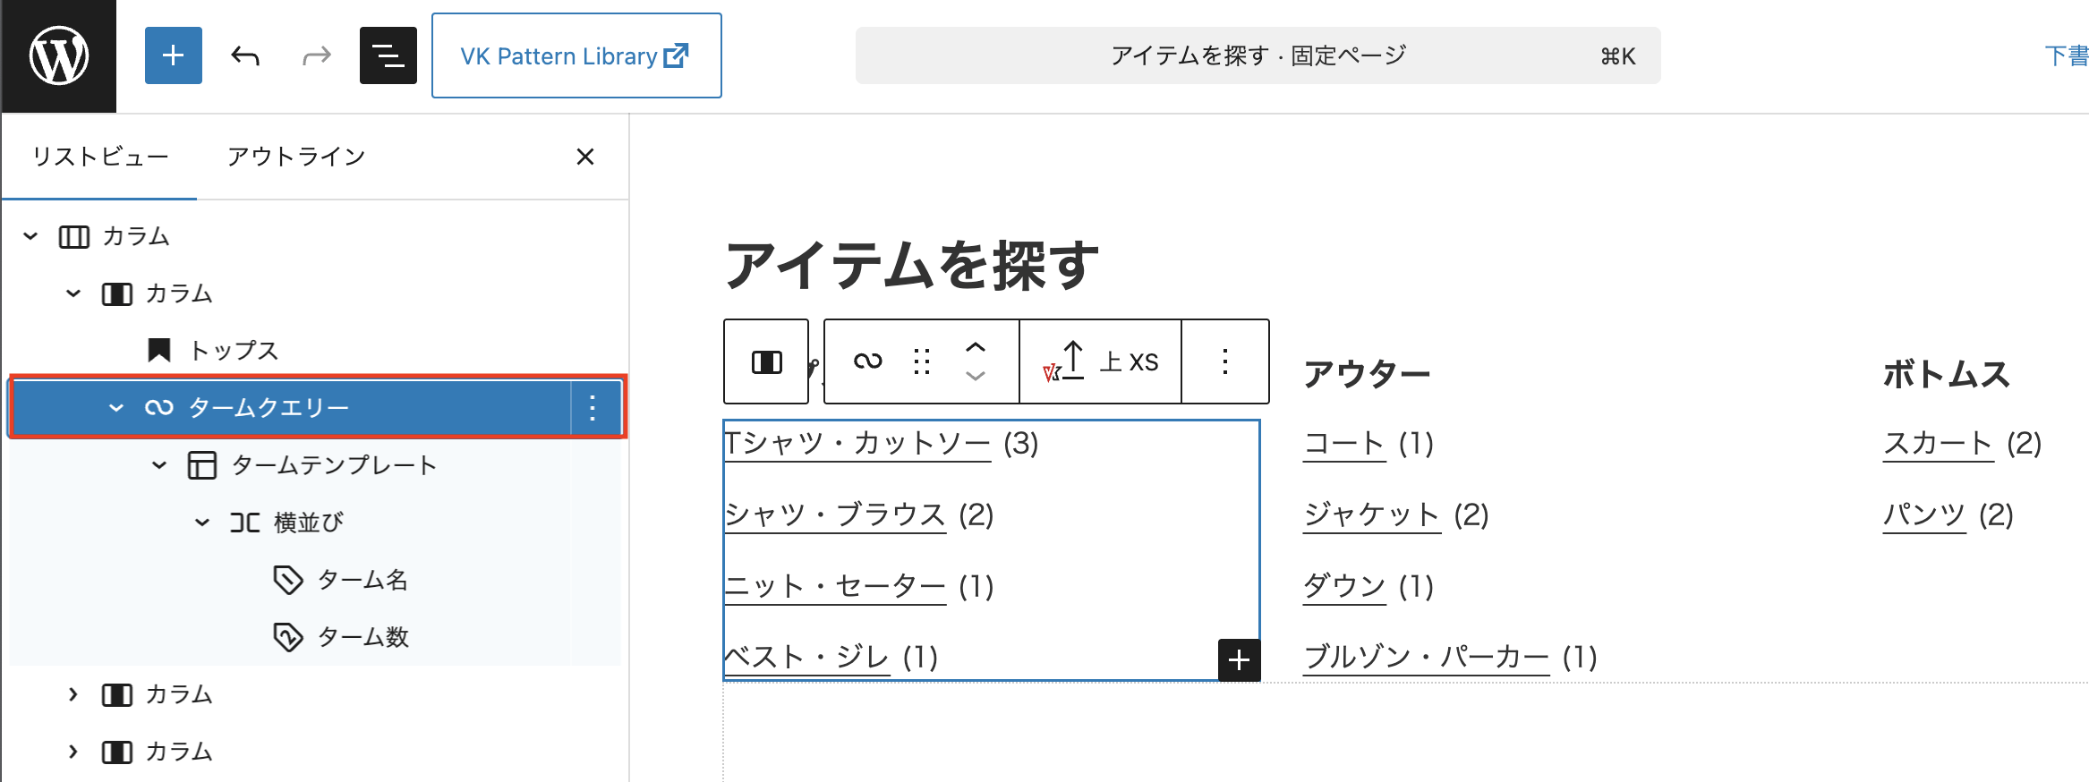Screen dimensions: 2089x782
Task: Switch to the リストビュー tab
Action: (100, 157)
